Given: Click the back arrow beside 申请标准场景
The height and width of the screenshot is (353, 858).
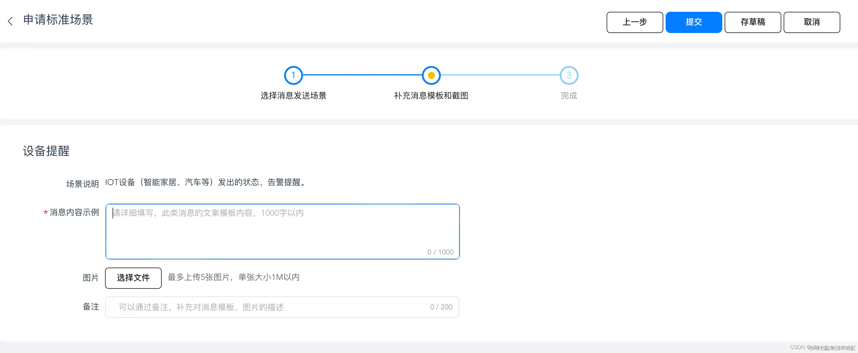Looking at the screenshot, I should tap(10, 21).
